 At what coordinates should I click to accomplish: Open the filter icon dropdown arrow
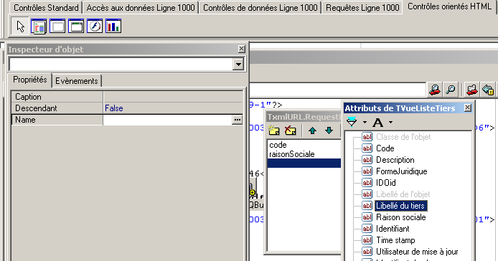coord(365,122)
